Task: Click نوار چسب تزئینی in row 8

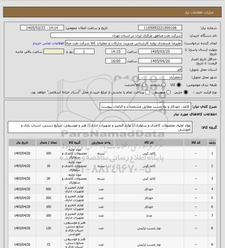Action: [x=149, y=228]
